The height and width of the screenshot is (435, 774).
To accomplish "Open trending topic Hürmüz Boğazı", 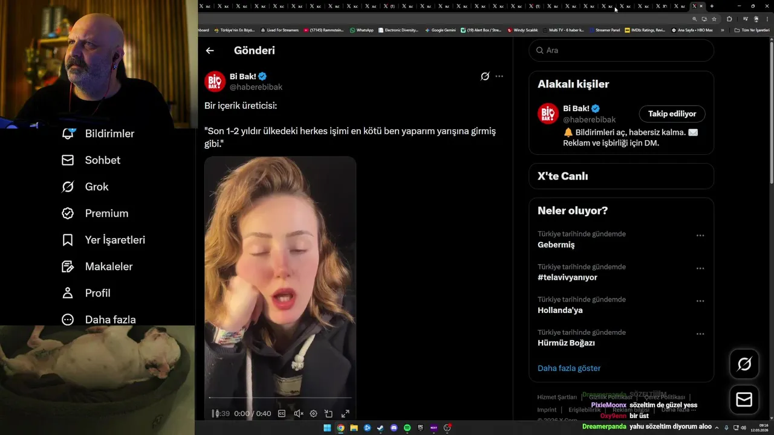I will 566,343.
